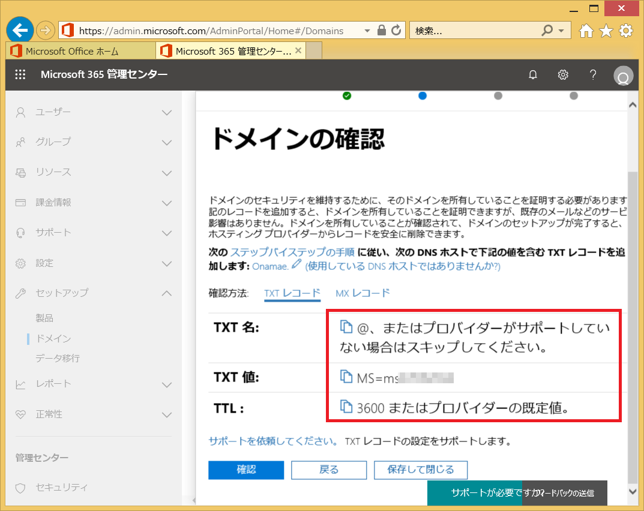
Task: Click the browser address bar URL
Action: [x=211, y=31]
